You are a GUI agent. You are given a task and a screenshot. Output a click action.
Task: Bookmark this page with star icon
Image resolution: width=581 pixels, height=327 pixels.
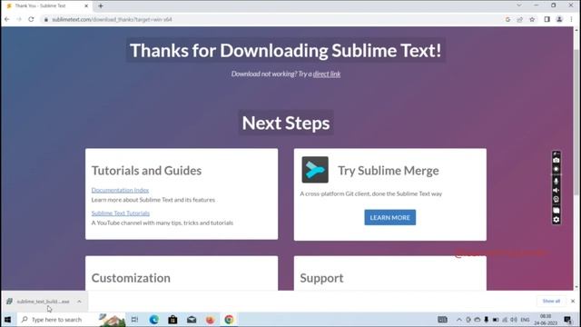click(x=532, y=19)
